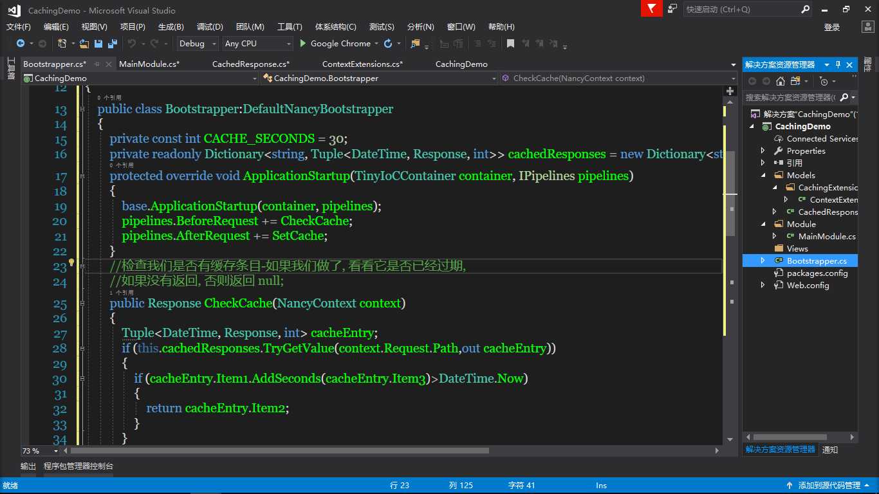Toggle a bookmark with the bookmark icon
The width and height of the screenshot is (879, 494).
pyautogui.click(x=510, y=44)
